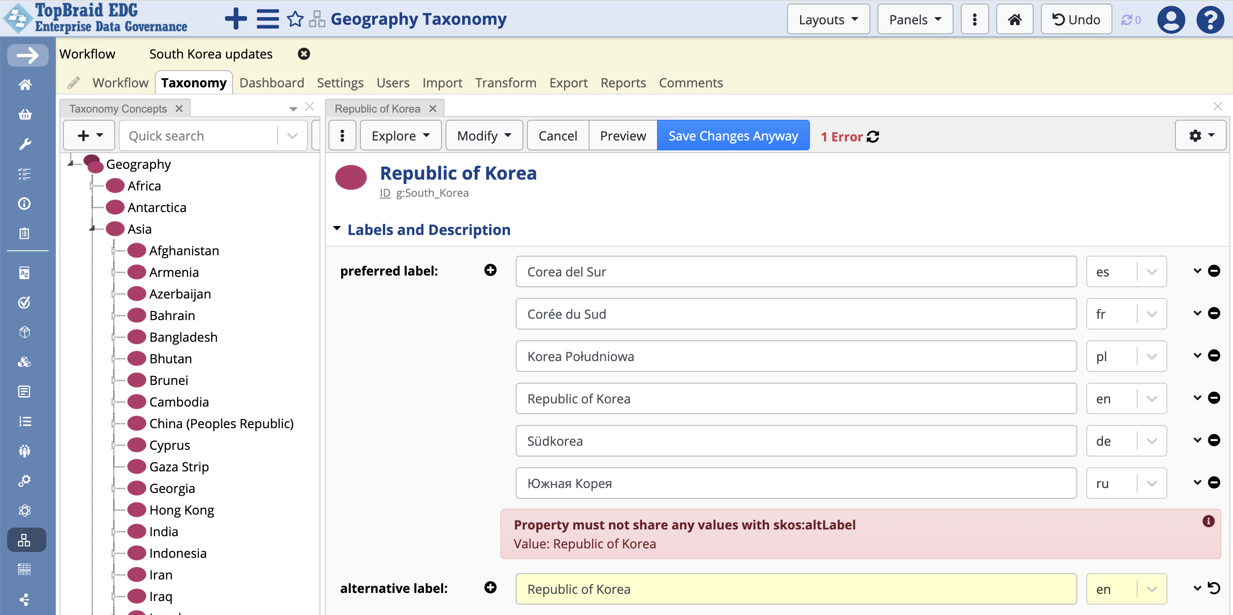Open the sidebar clipboard icon

click(x=25, y=233)
